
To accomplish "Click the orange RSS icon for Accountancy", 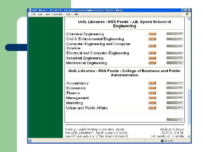I will [x=152, y=83].
